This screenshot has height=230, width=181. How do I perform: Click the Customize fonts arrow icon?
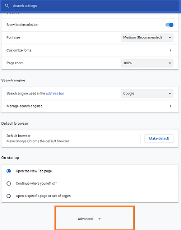click(x=171, y=50)
